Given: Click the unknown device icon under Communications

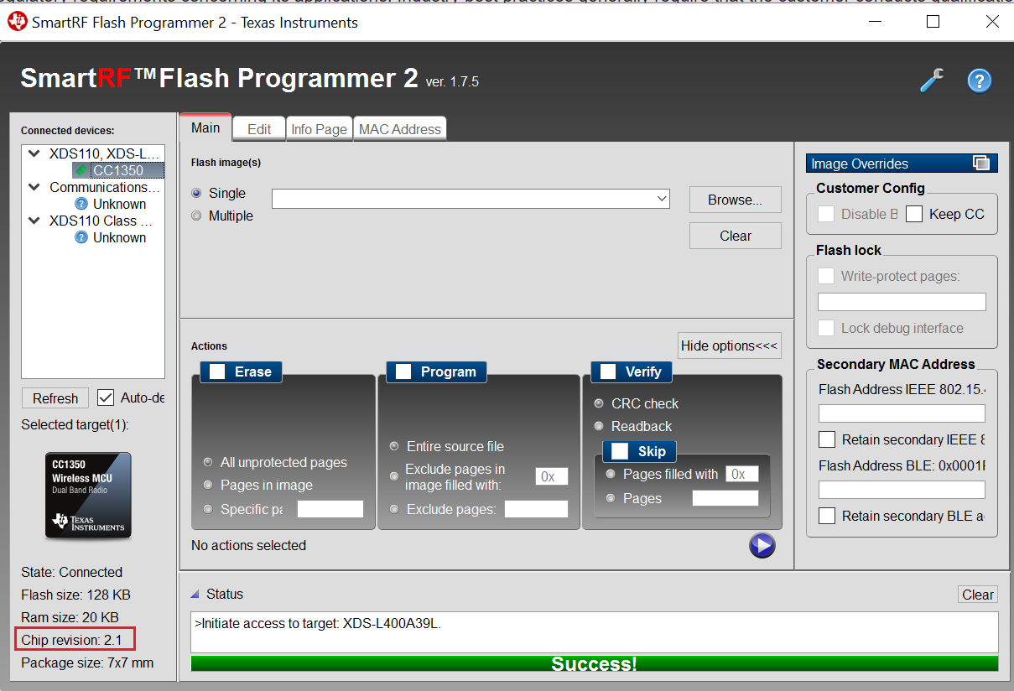Looking at the screenshot, I should 81,204.
